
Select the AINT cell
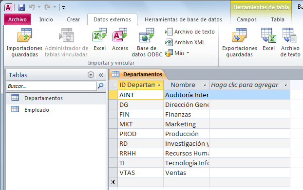pyautogui.click(x=141, y=95)
